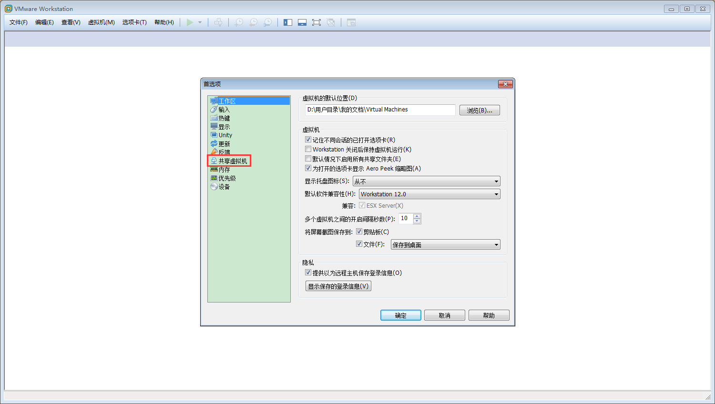Screen dimensions: 715x404
Task: Disable 记住不同会话的已打开选项卡
Action: click(308, 140)
